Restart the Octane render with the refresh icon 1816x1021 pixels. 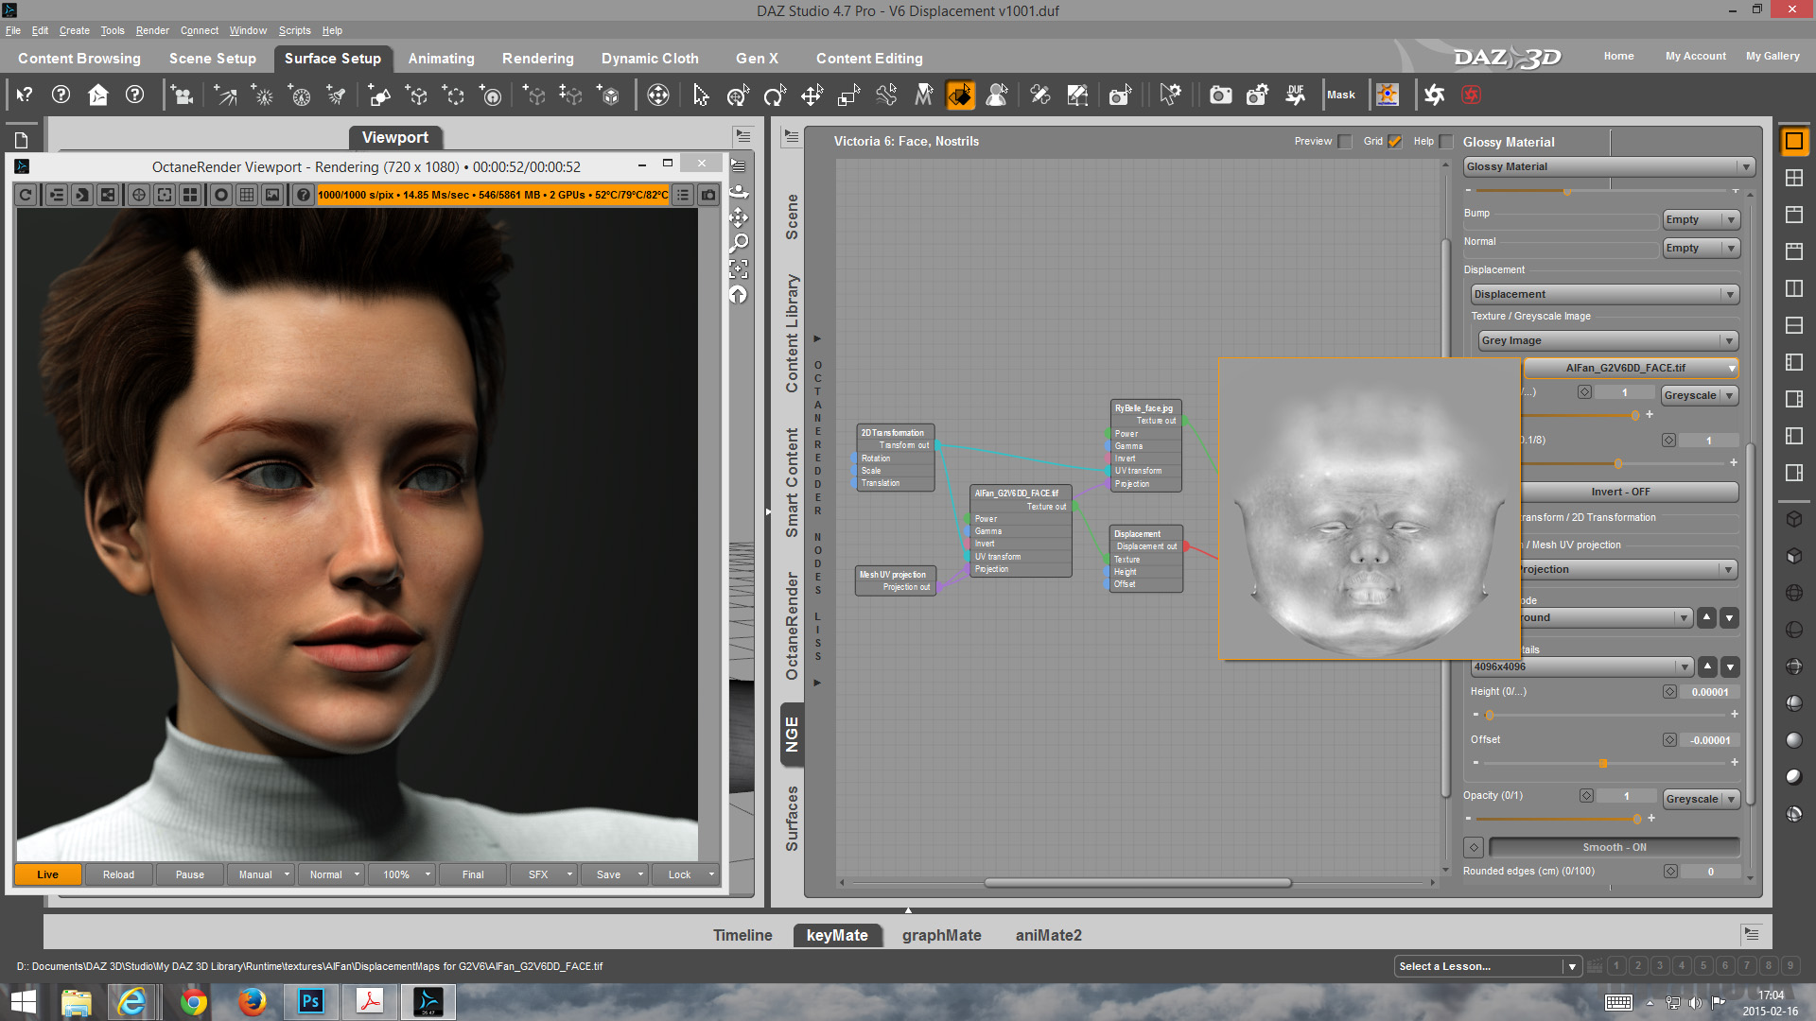(x=26, y=195)
